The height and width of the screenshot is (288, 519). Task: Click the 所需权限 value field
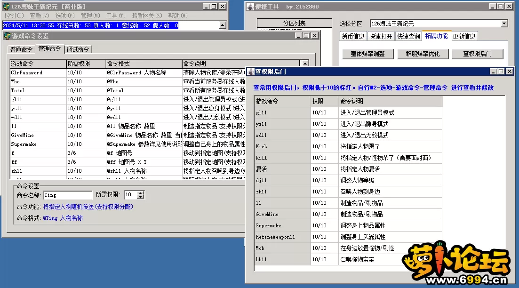(x=131, y=195)
